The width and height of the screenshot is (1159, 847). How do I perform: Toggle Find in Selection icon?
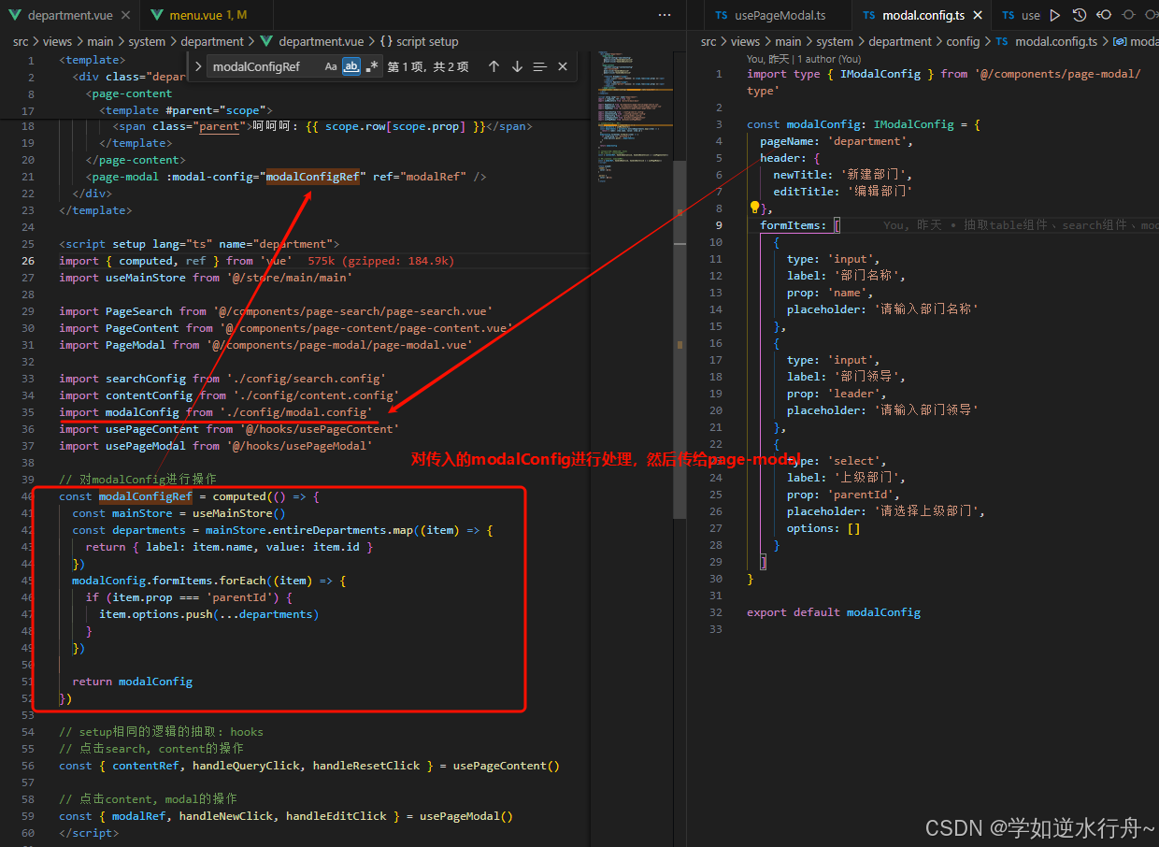(539, 66)
